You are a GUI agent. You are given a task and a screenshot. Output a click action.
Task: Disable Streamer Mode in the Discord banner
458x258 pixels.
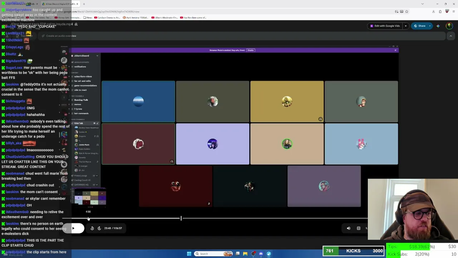250,50
